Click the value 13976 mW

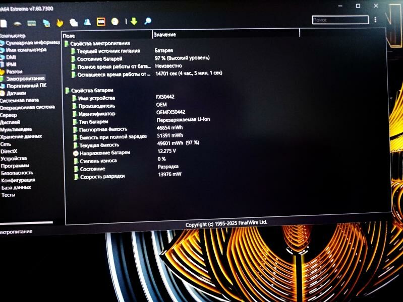tap(169, 174)
